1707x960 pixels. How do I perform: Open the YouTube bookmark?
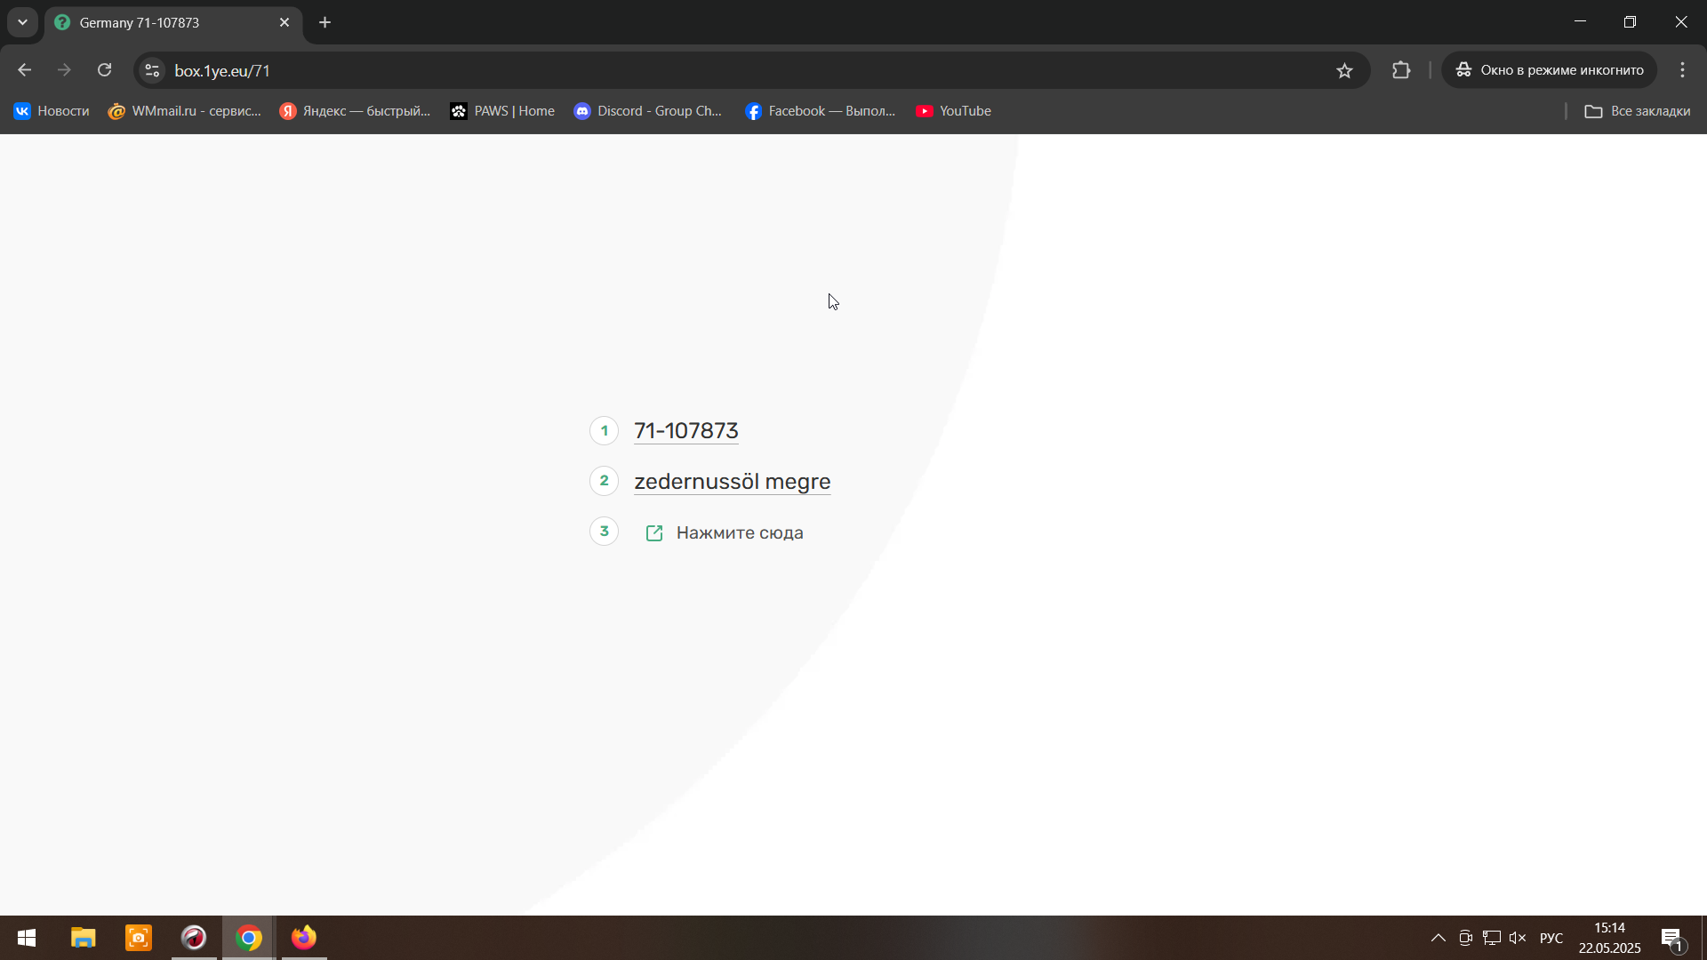click(x=953, y=111)
